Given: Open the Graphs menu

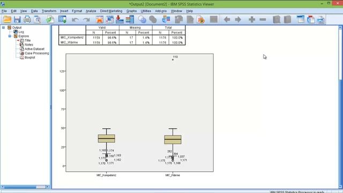Looking at the screenshot, I should (131, 11).
